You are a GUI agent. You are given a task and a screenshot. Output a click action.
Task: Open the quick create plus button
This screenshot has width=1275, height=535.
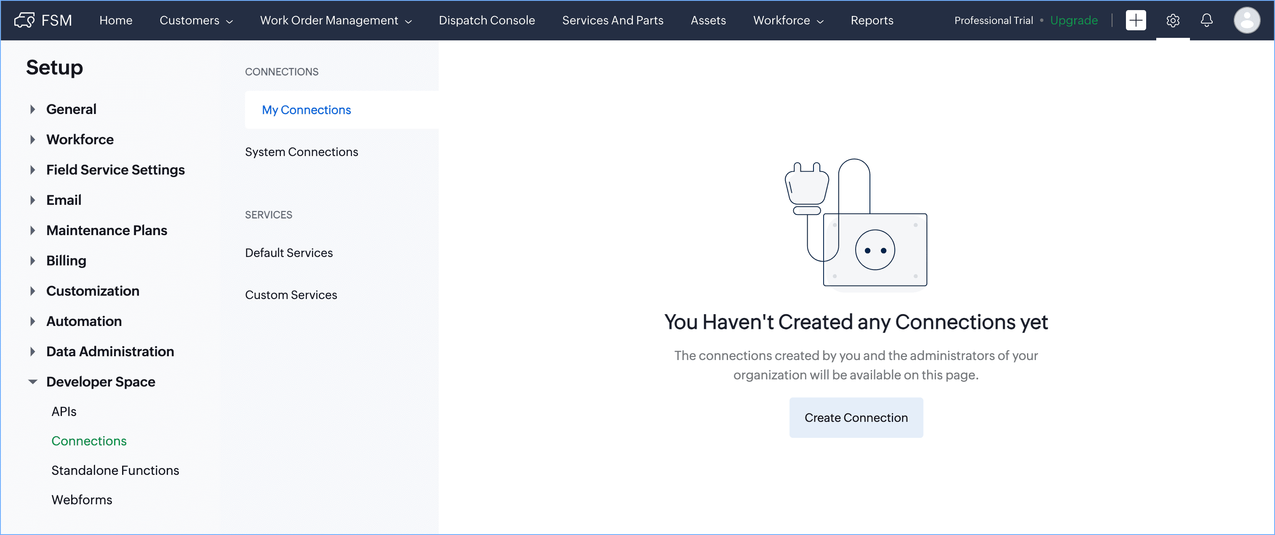1136,20
